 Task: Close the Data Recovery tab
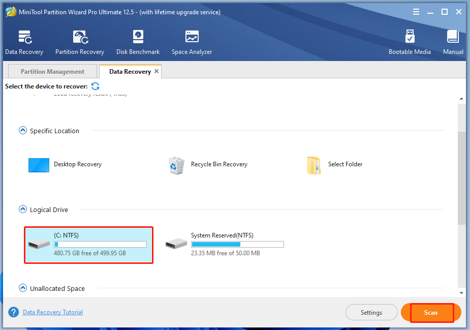(x=156, y=71)
